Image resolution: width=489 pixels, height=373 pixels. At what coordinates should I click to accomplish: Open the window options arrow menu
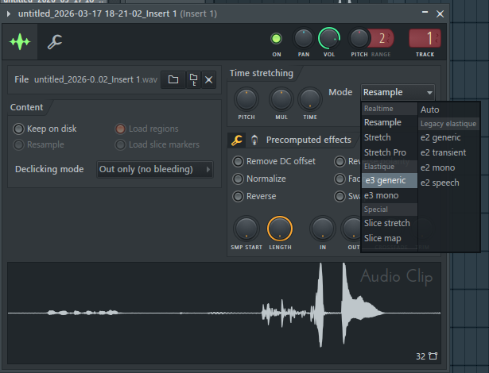click(x=9, y=13)
